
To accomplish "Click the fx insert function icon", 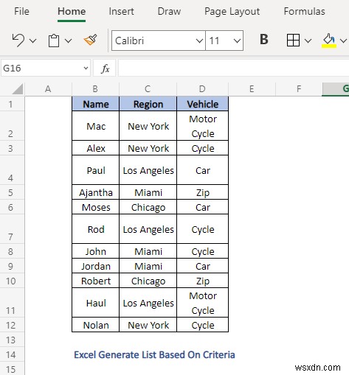I will pos(106,69).
